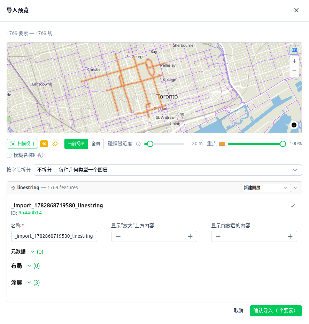The image size is (309, 324).
Task: Expand the 元数据 (0) section
Action: pyautogui.click(x=27, y=252)
